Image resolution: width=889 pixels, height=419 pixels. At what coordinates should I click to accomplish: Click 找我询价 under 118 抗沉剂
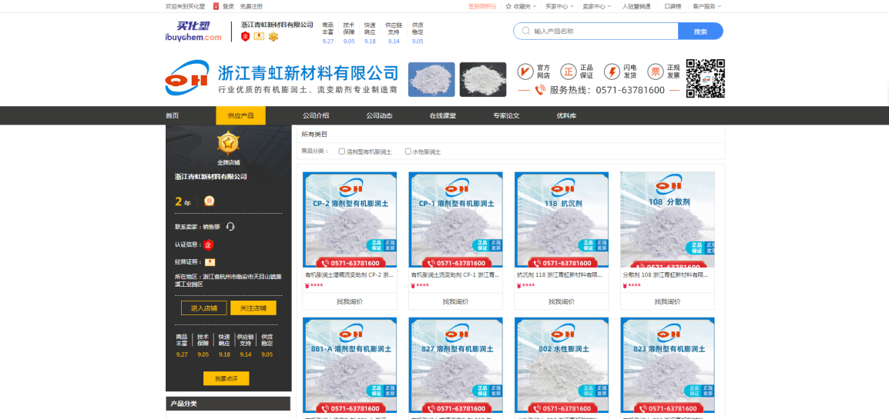pyautogui.click(x=562, y=301)
